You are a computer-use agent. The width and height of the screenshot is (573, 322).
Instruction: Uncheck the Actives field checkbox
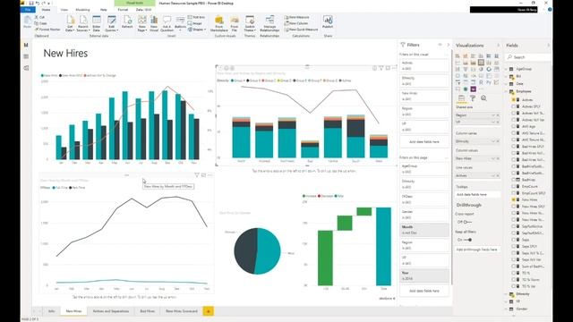pos(513,99)
